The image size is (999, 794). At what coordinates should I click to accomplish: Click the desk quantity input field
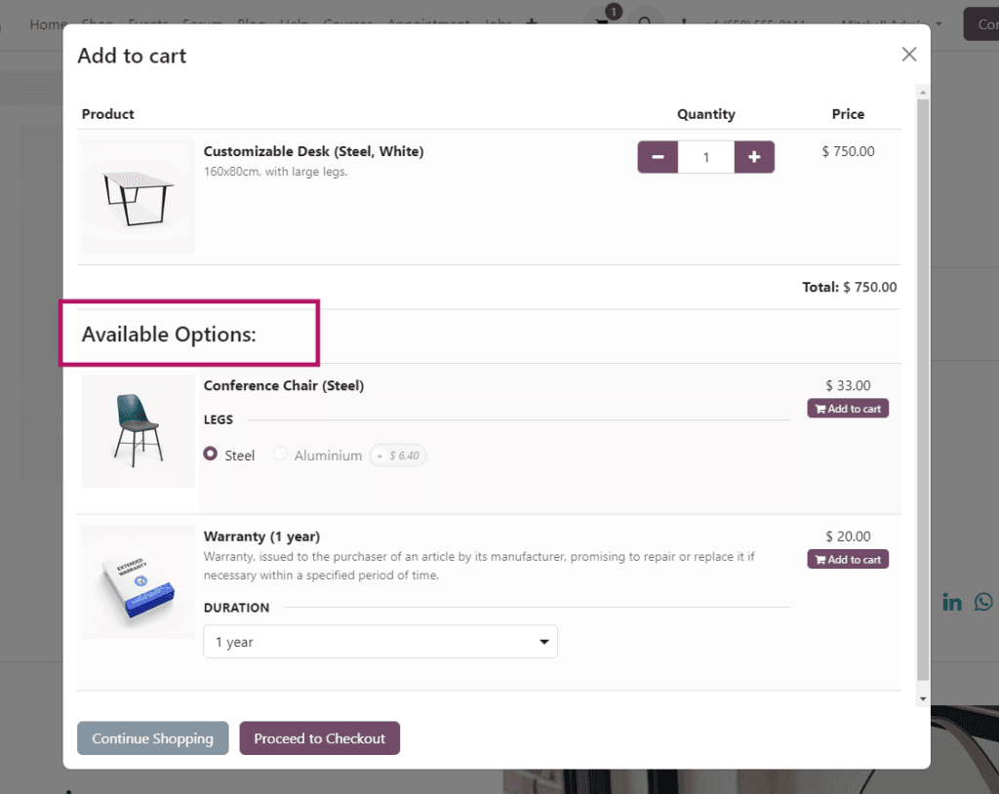point(705,157)
